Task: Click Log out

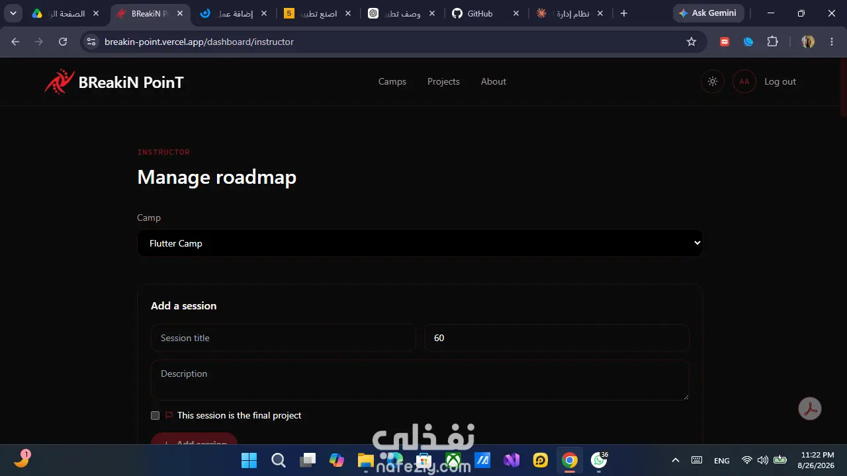Action: tap(780, 82)
